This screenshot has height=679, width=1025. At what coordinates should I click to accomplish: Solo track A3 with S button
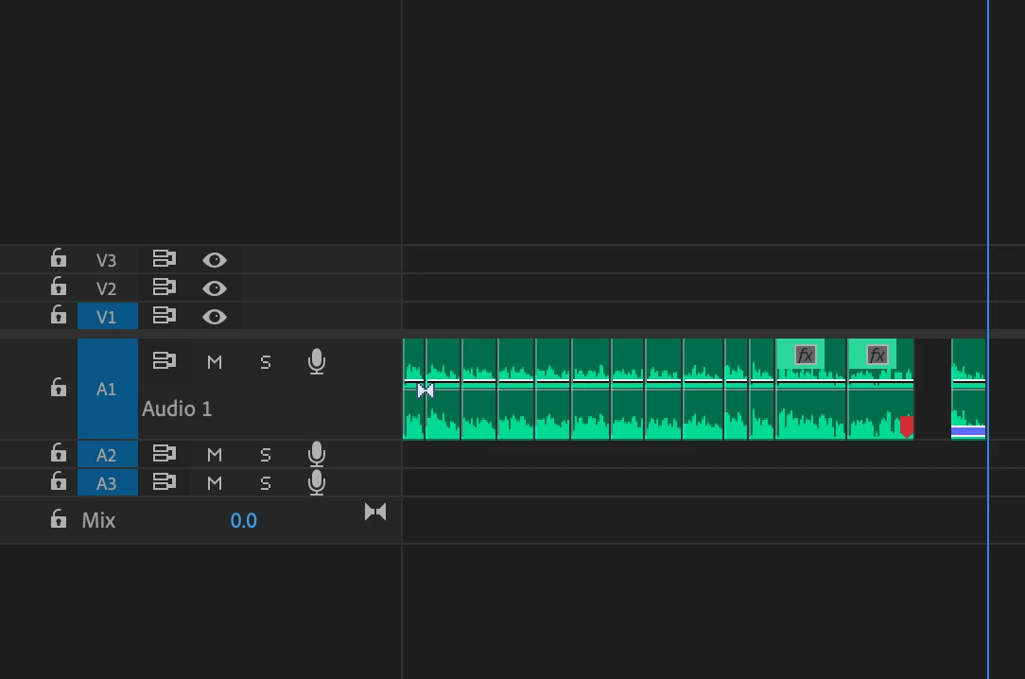(x=265, y=483)
